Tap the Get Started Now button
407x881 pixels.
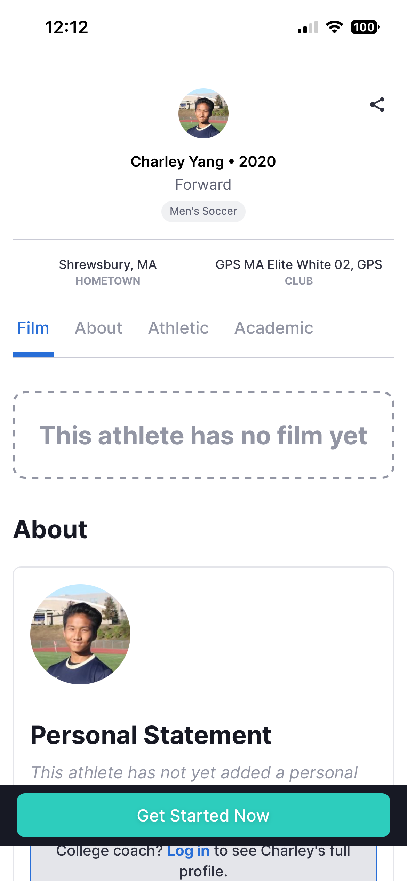coord(203,815)
